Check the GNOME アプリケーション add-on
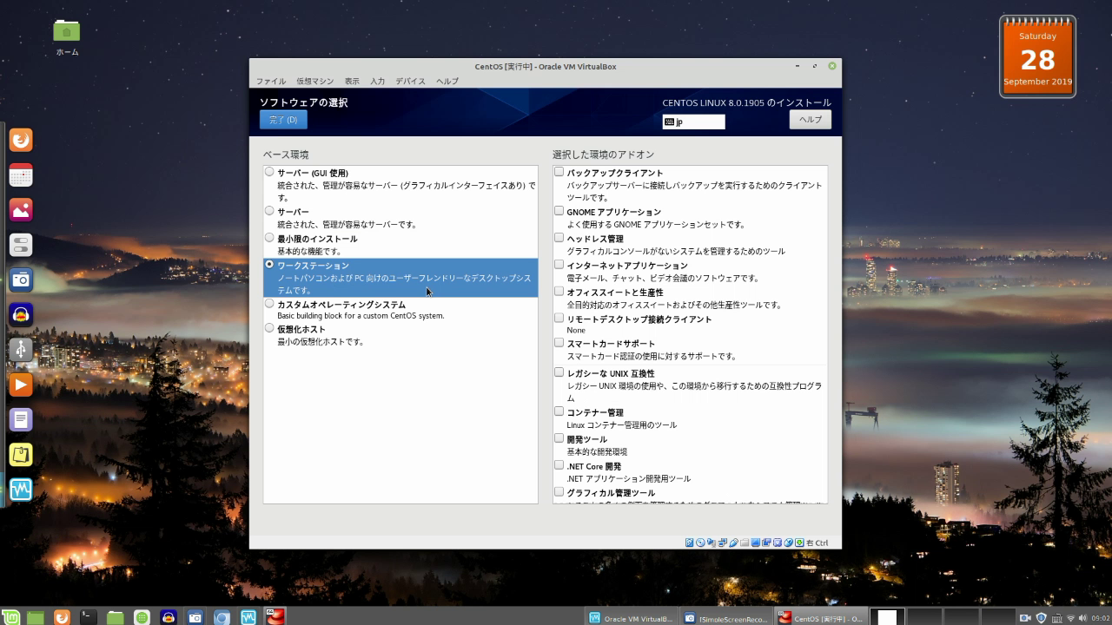Image resolution: width=1112 pixels, height=625 pixels. click(559, 211)
